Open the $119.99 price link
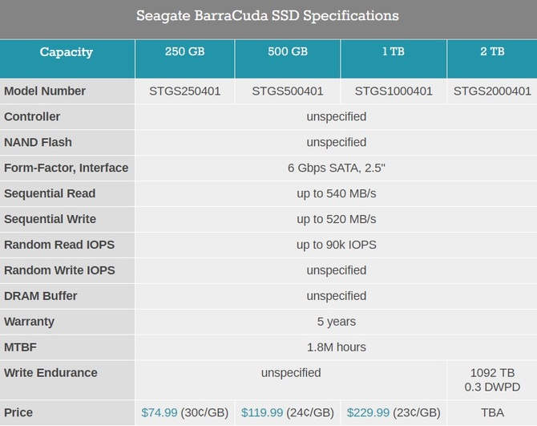Screen dimensions: 537x426 [x=262, y=412]
